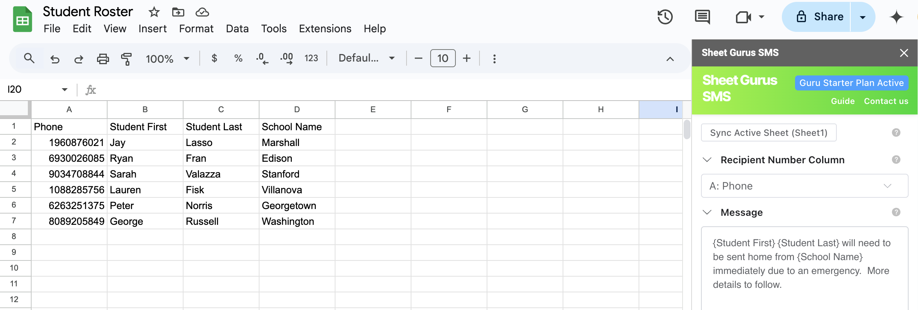Select column D header
The image size is (918, 310).
point(297,109)
